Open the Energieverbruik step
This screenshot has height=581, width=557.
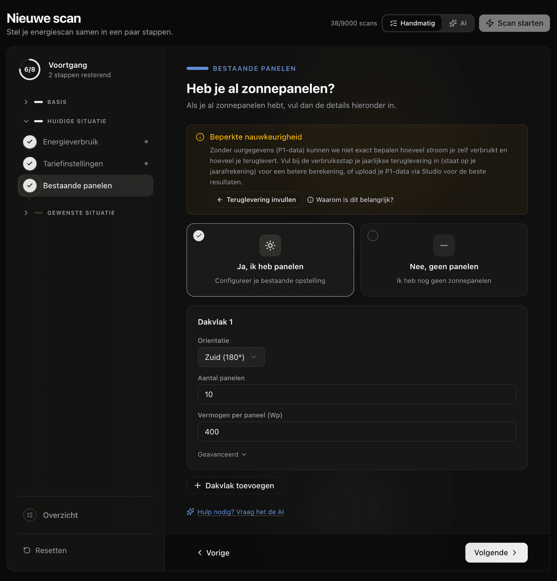click(x=71, y=142)
